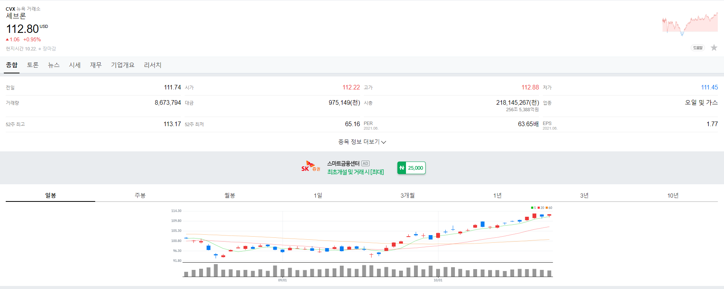This screenshot has height=289, width=724.
Task: Click the 256조 5,388억원 market cap text
Action: pyautogui.click(x=523, y=110)
